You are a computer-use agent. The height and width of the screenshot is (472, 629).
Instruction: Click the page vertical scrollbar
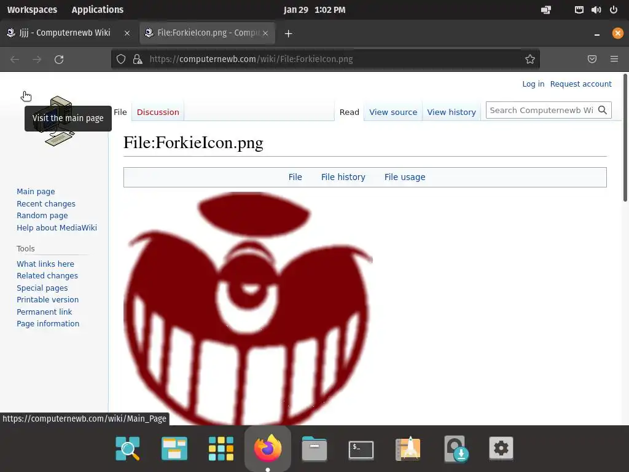tap(625, 138)
